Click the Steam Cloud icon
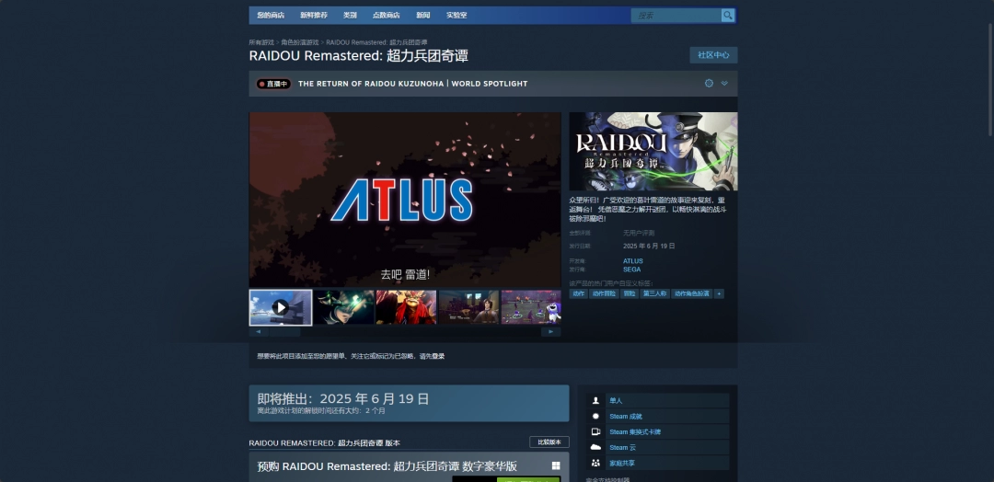This screenshot has height=482, width=994. click(595, 447)
